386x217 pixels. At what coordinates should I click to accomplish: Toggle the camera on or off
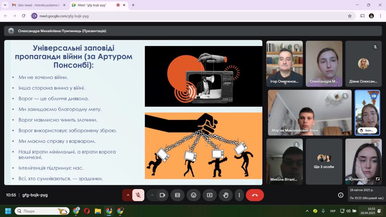[162, 195]
